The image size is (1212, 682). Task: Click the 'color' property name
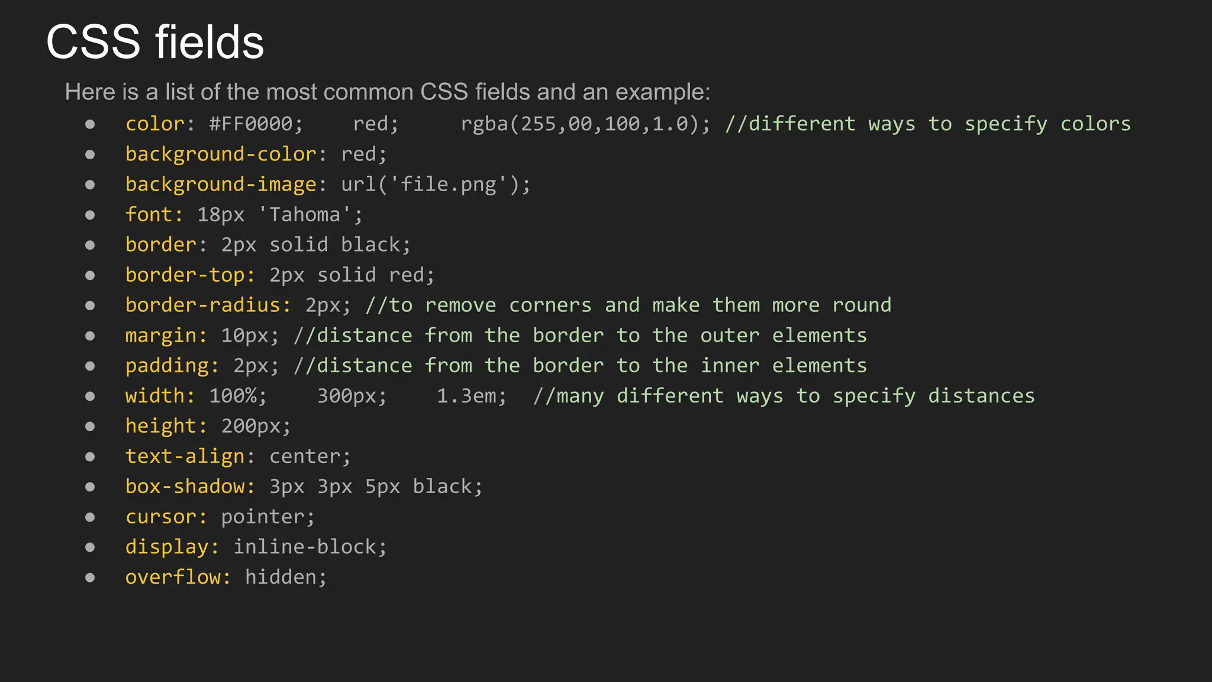tap(155, 124)
